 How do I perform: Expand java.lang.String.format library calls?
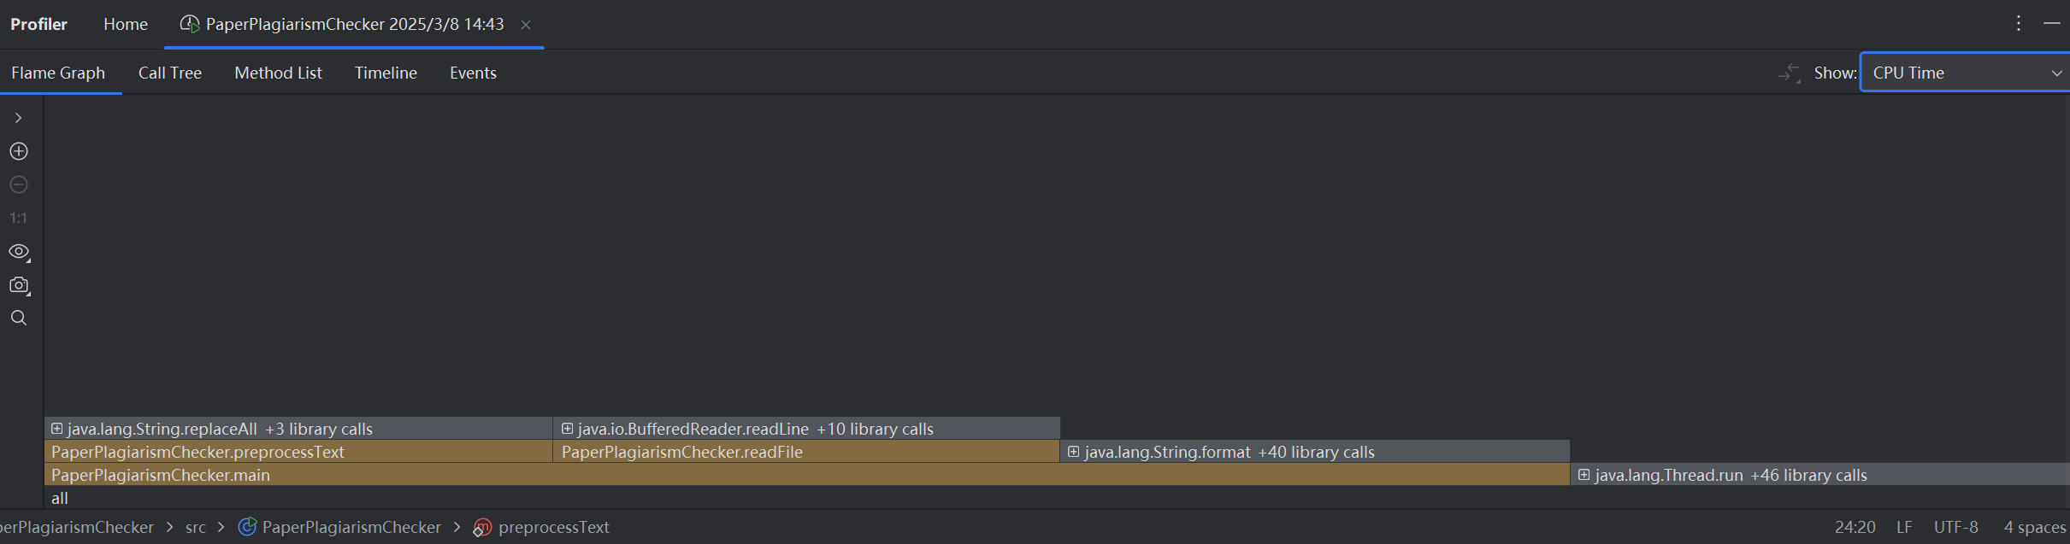point(1074,452)
